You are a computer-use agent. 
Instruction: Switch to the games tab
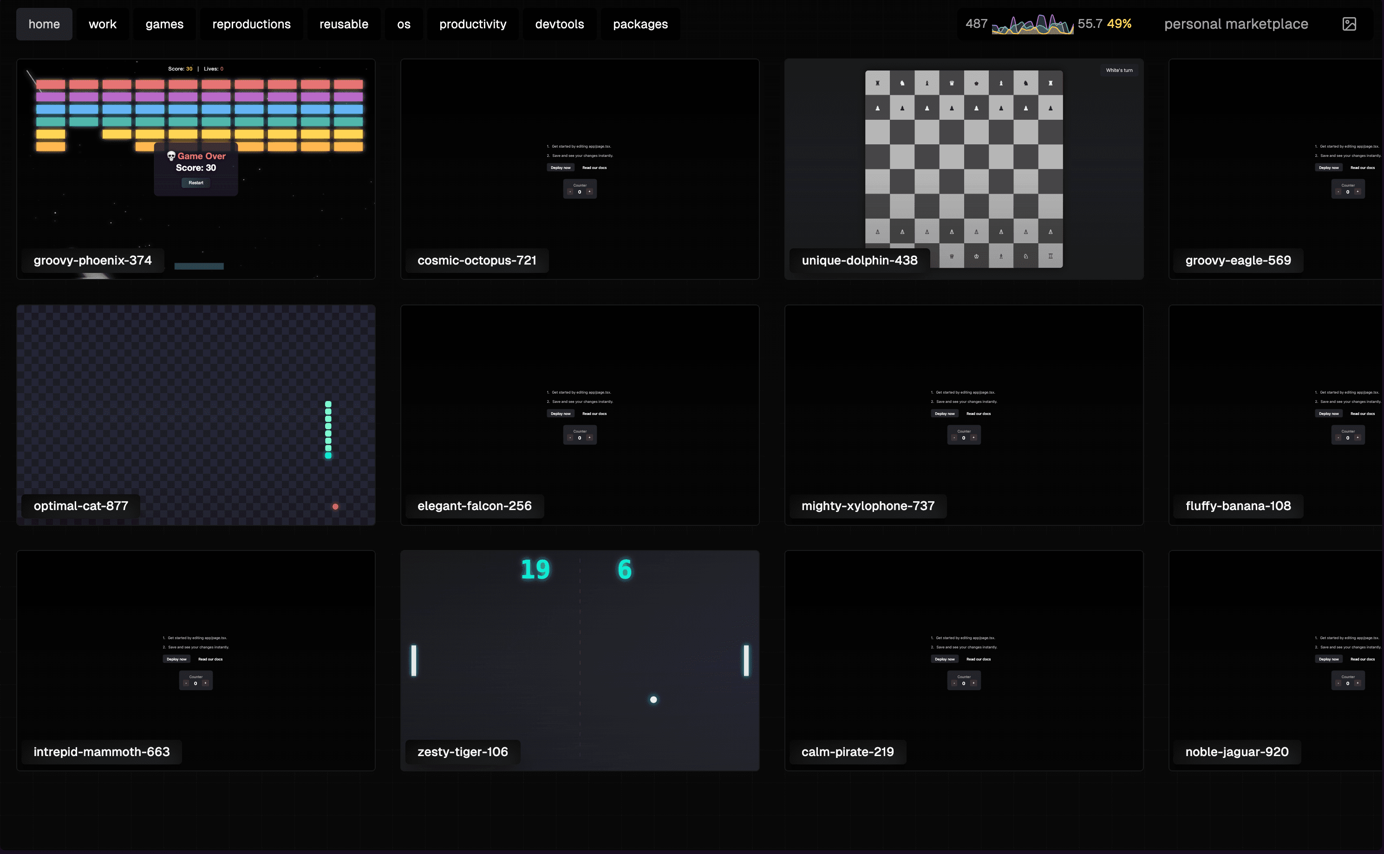(x=164, y=24)
